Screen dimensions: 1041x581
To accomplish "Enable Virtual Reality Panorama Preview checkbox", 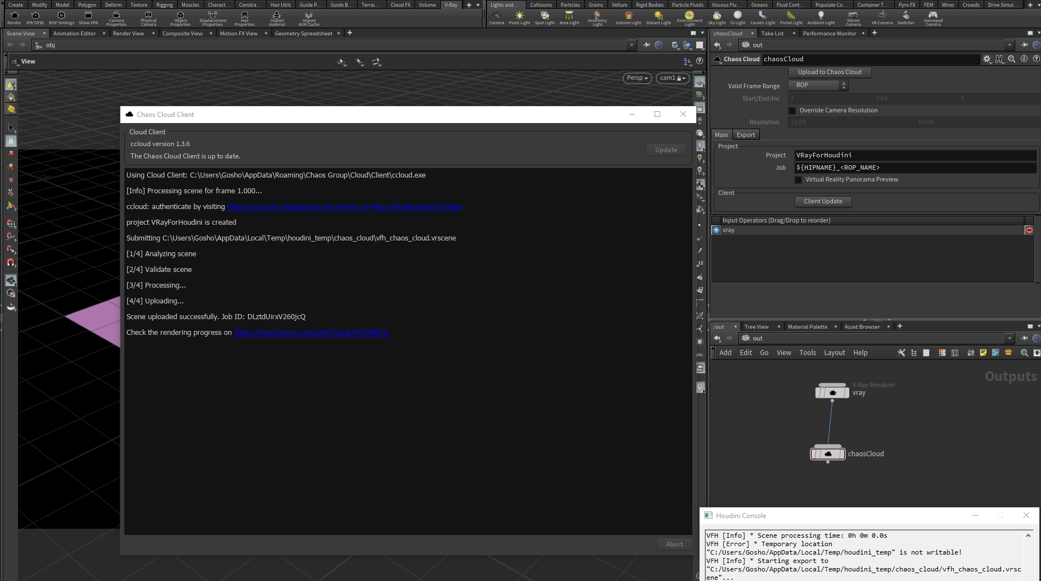I will click(798, 180).
